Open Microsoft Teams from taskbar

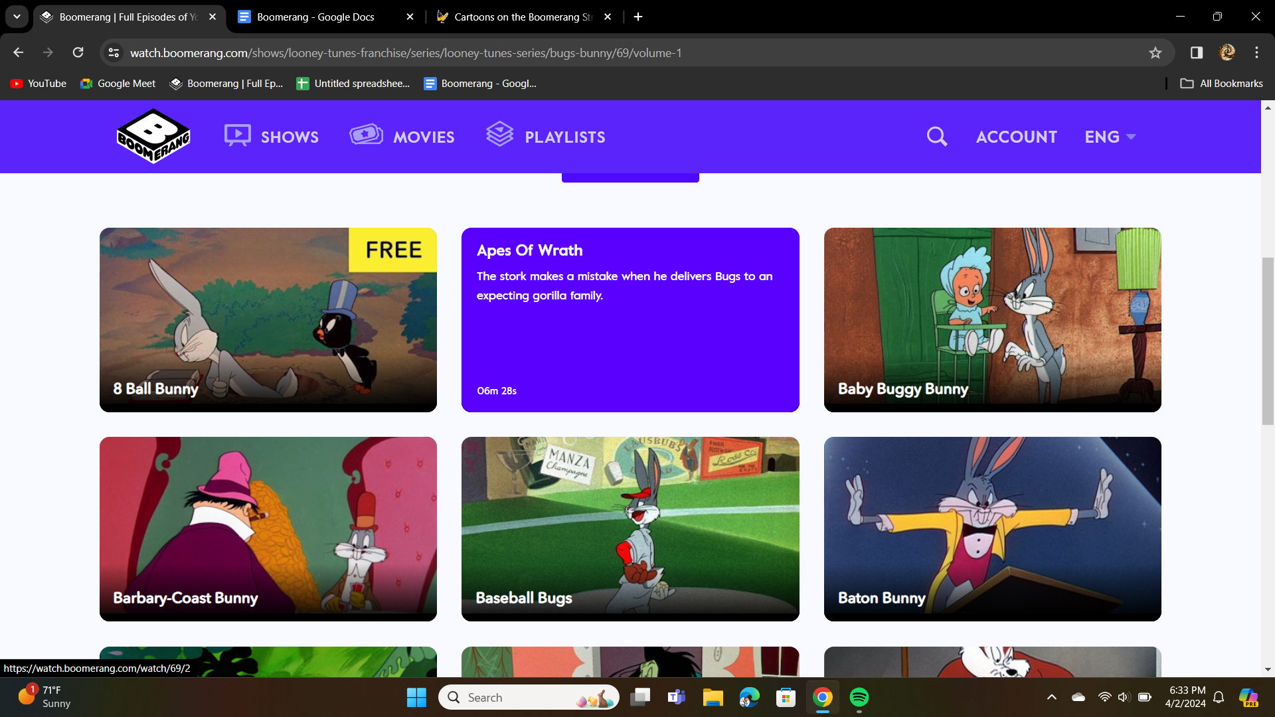(x=676, y=697)
